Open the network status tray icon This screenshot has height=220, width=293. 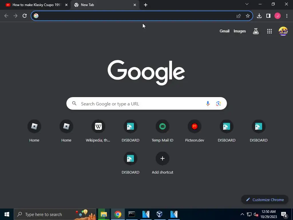pos(249,214)
